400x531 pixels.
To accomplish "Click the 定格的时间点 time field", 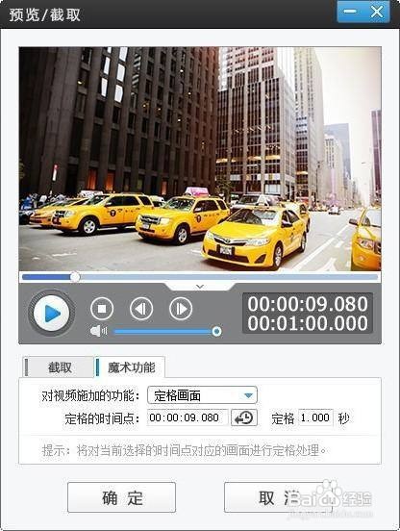I will click(187, 417).
